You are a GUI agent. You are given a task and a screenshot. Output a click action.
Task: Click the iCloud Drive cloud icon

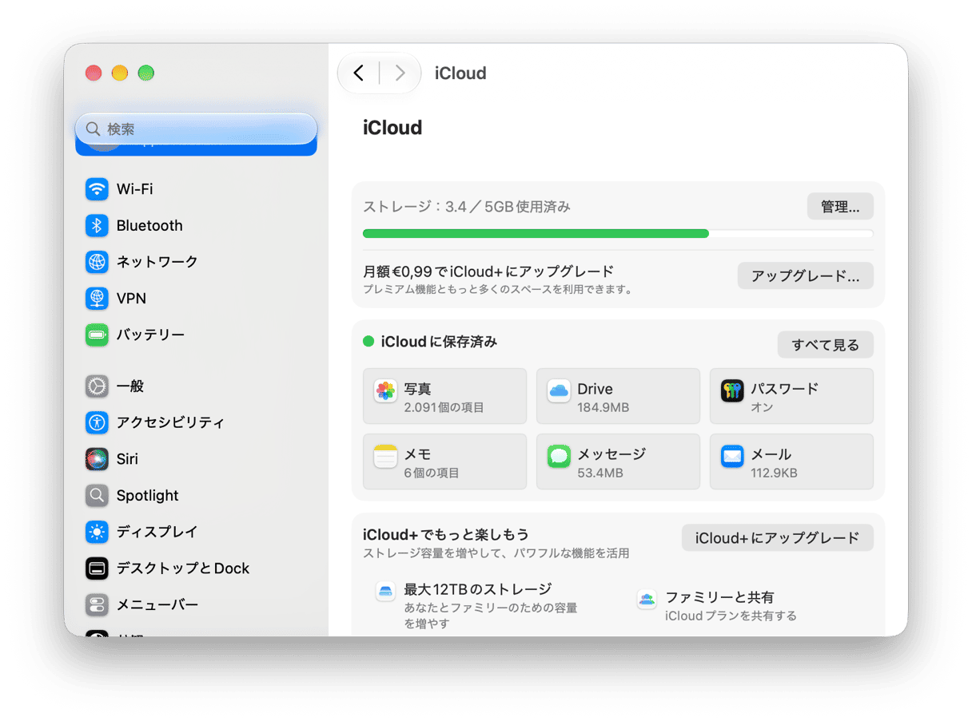[559, 391]
